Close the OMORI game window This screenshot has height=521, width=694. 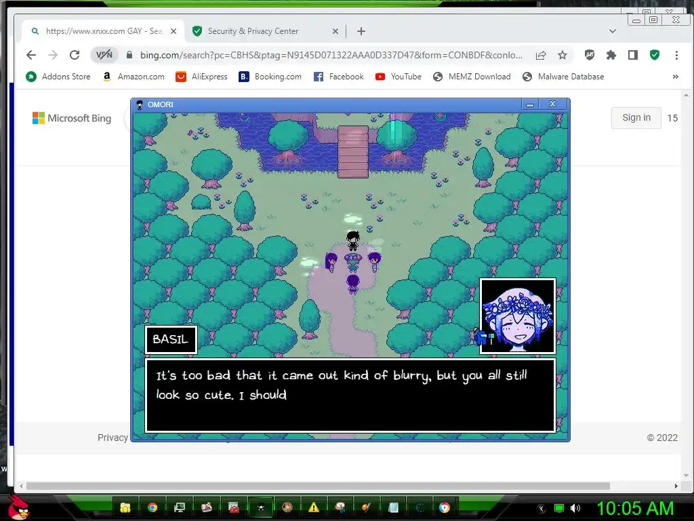point(552,104)
